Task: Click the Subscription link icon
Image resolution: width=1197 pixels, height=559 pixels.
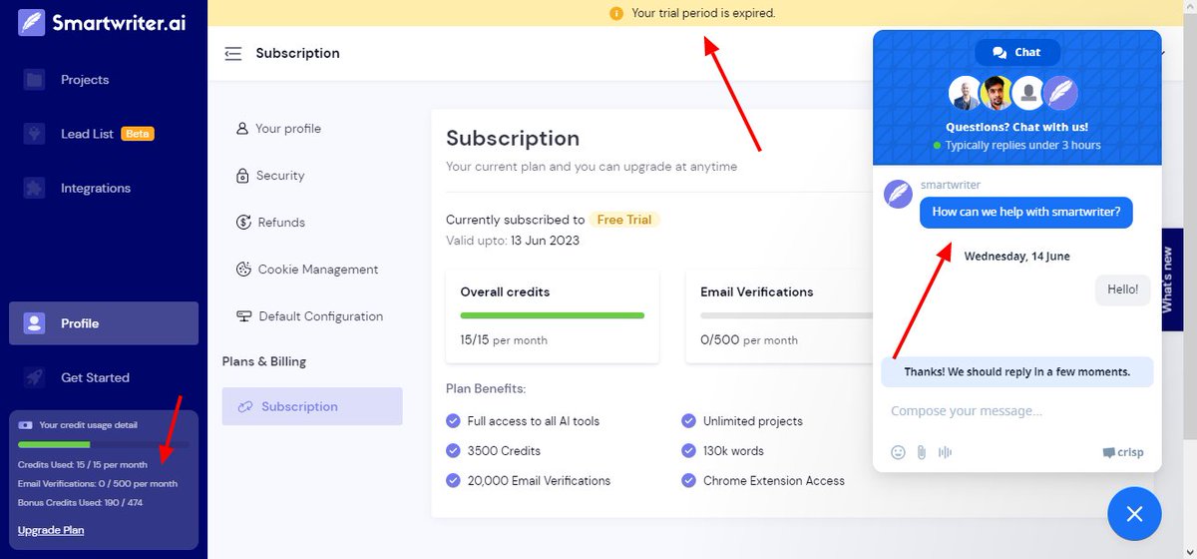Action: (x=245, y=406)
